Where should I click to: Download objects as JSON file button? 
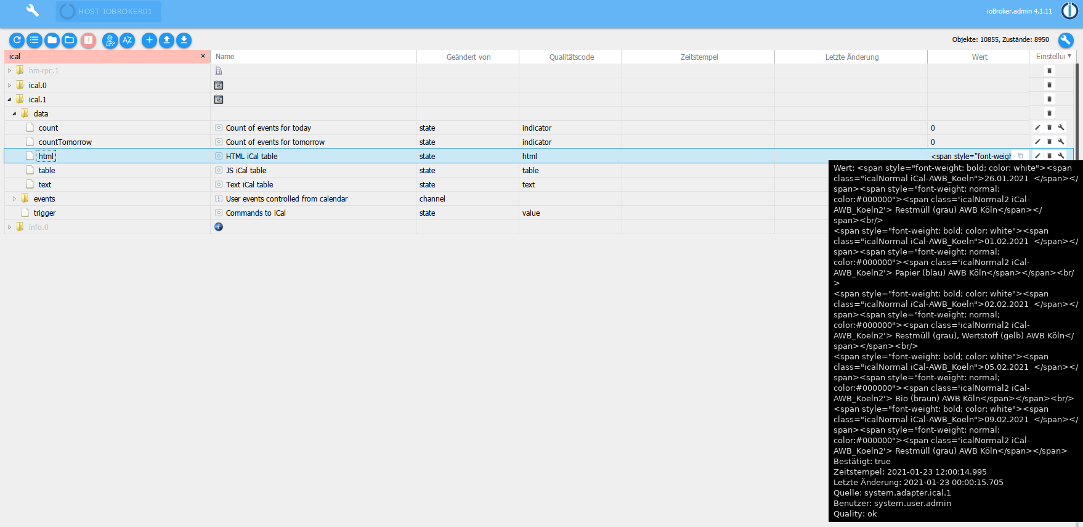pos(184,40)
